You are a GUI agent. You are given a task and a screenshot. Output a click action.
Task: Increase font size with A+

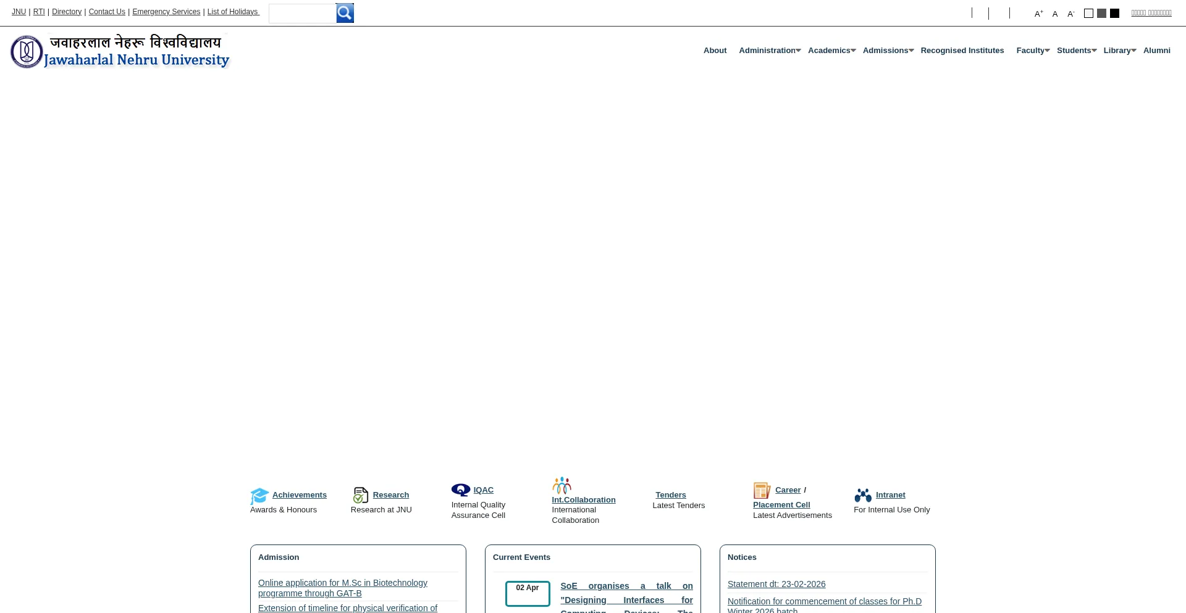1039,14
